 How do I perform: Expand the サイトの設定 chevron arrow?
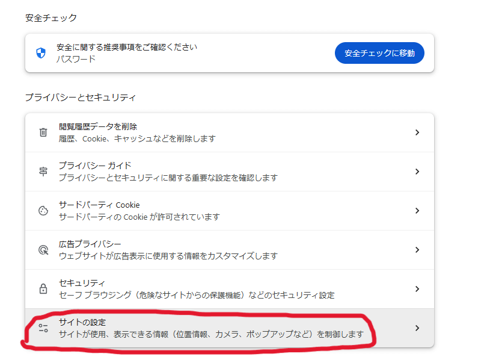(417, 328)
